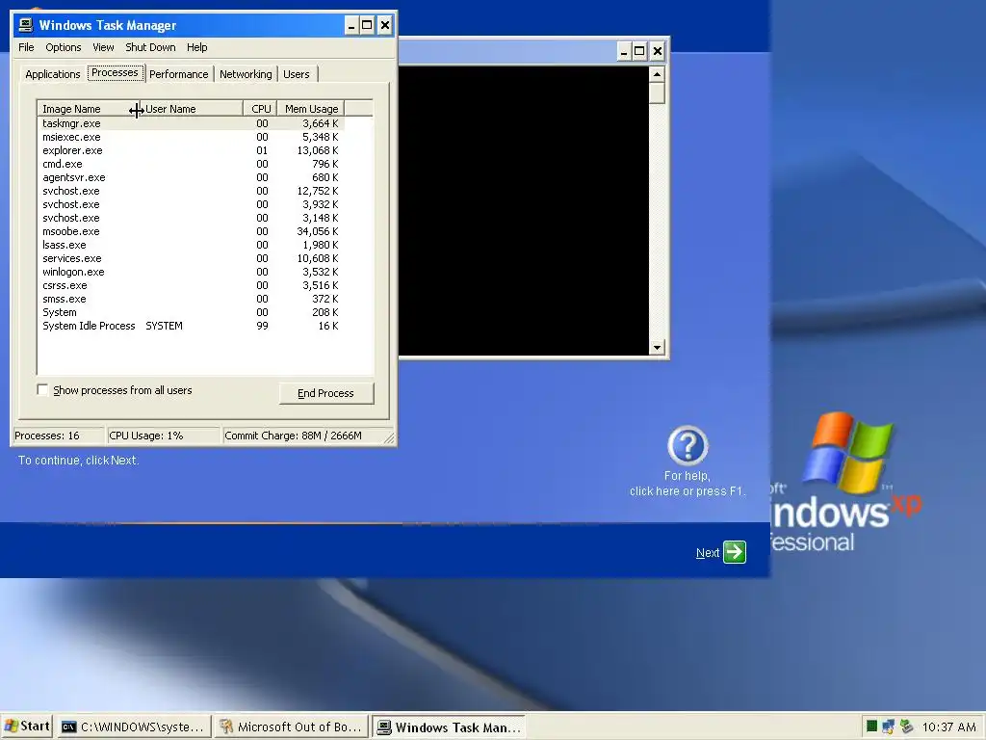Select the taskmgr.exe process row
The image size is (986, 740).
[x=192, y=124]
